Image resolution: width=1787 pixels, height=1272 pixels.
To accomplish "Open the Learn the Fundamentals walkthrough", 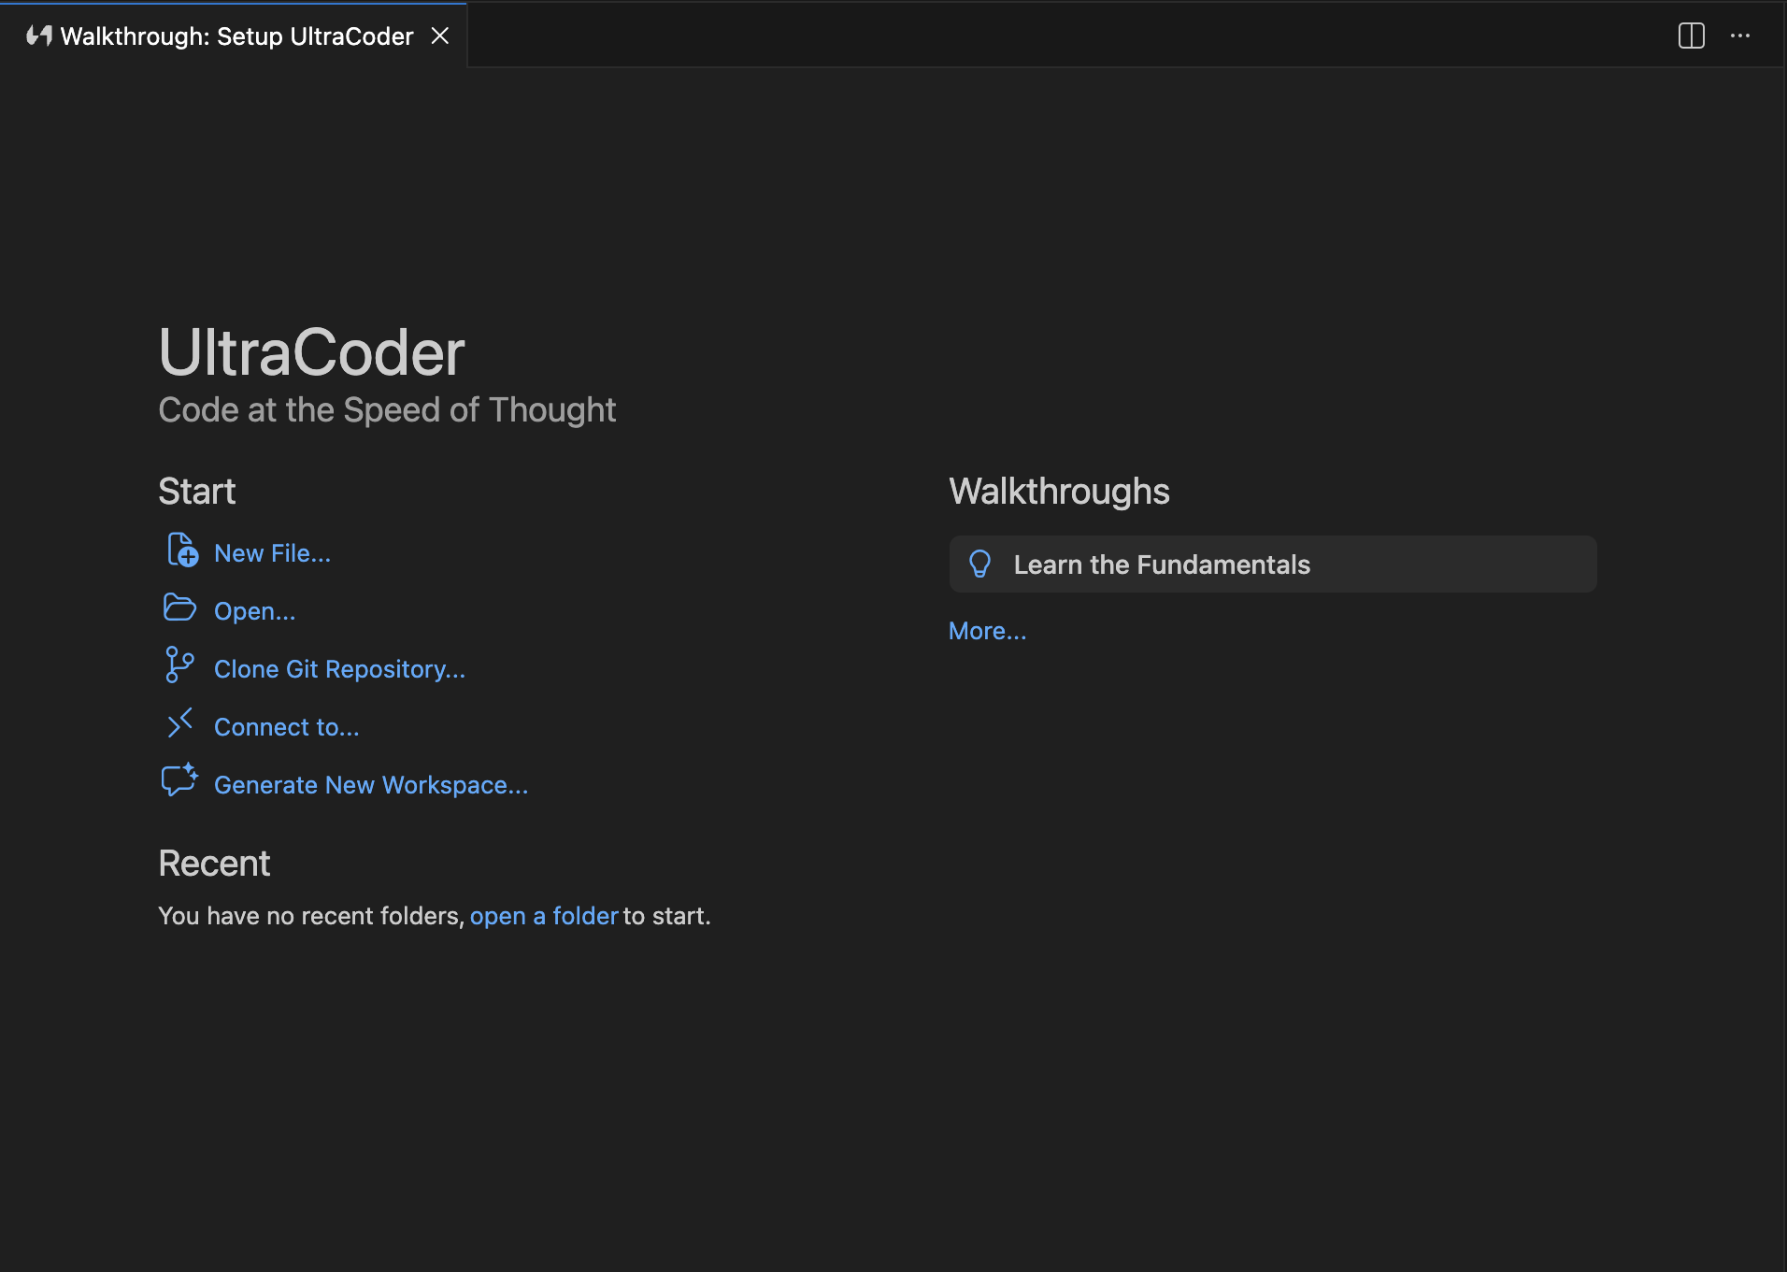I will 1273,564.
